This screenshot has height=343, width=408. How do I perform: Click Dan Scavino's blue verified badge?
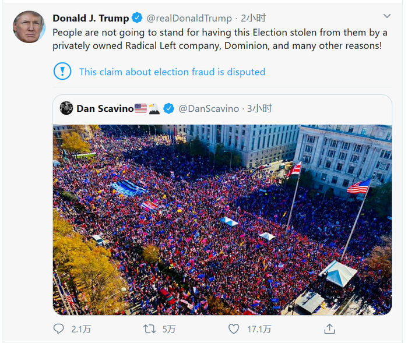[x=168, y=108]
